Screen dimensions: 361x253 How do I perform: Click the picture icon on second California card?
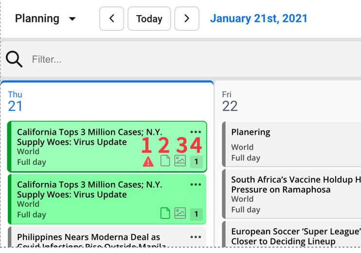pyautogui.click(x=180, y=213)
